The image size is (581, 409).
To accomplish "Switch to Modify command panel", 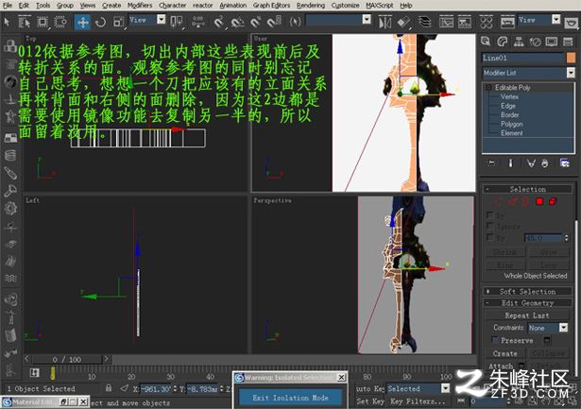I will click(x=502, y=42).
